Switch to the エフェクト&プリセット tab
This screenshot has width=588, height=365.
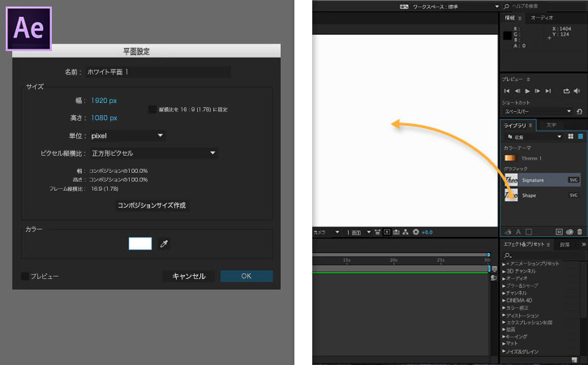tap(523, 245)
